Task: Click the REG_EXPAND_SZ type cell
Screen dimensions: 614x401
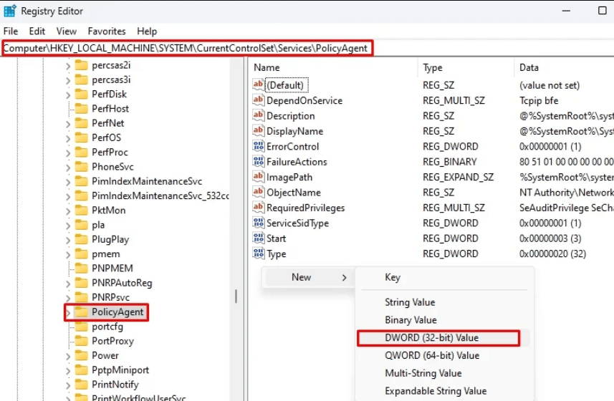Action: 458,177
